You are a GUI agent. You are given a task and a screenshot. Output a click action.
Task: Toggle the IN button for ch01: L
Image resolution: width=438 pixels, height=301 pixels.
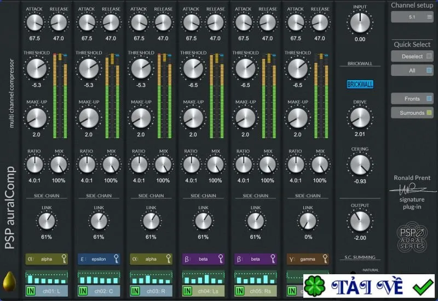coord(31,291)
